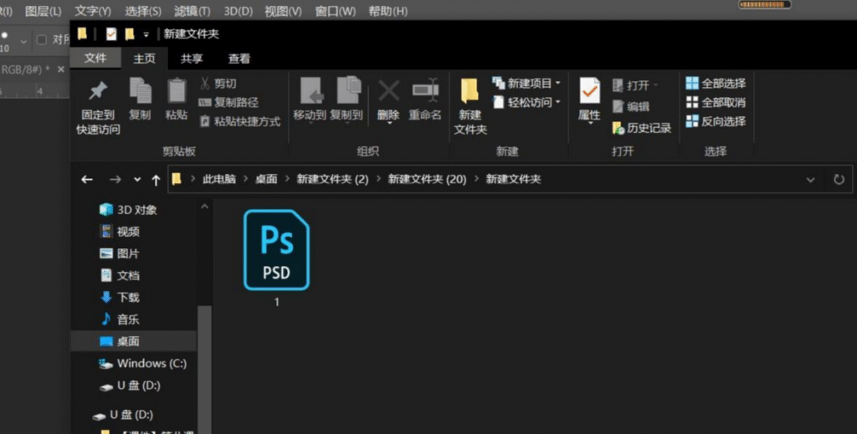857x434 pixels.
Task: Click Pin to Quick Access (固定到快速访问)
Action: coord(99,107)
